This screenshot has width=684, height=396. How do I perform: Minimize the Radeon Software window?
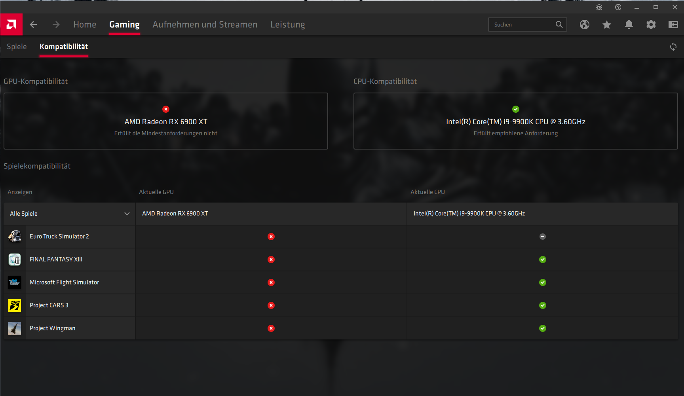coord(637,7)
